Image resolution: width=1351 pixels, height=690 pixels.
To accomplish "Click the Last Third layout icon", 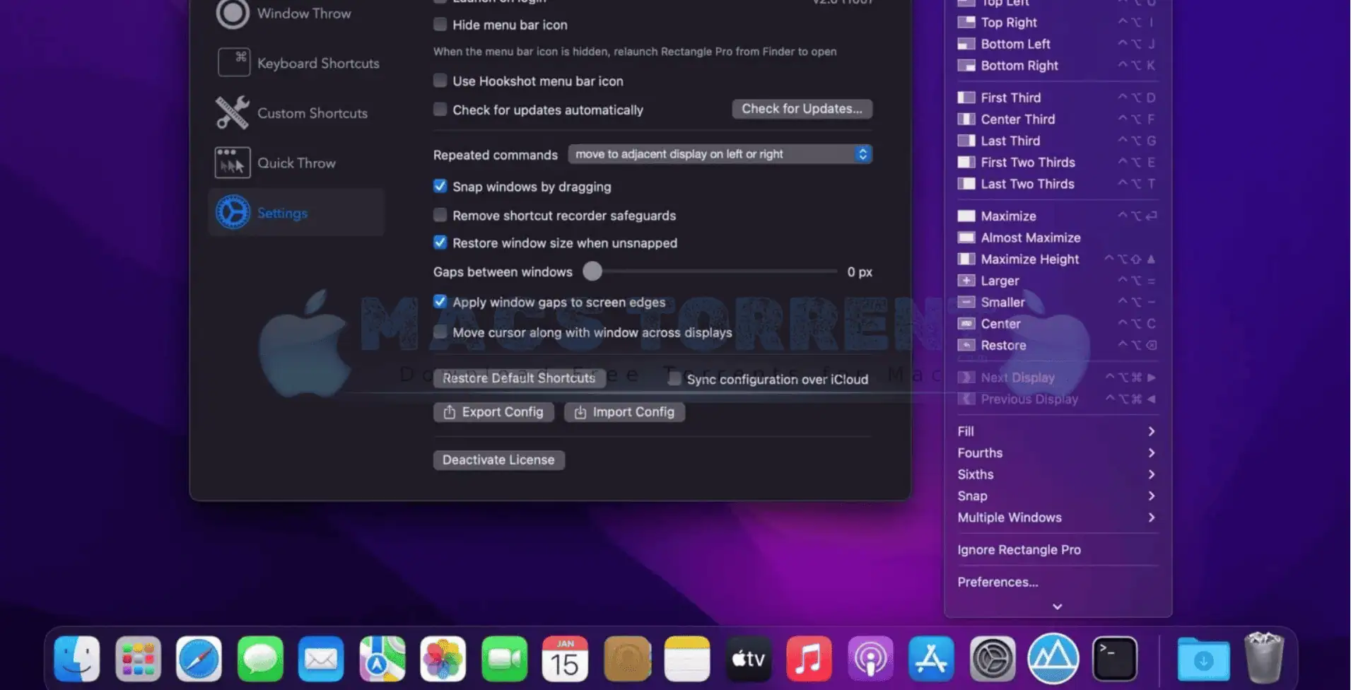I will click(966, 141).
